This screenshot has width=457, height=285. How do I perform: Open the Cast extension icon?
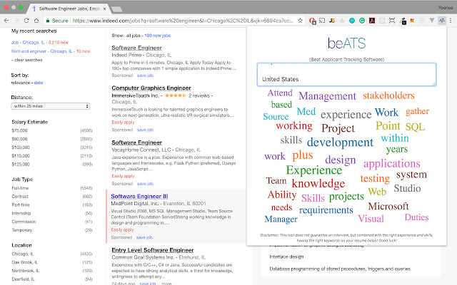[322, 21]
